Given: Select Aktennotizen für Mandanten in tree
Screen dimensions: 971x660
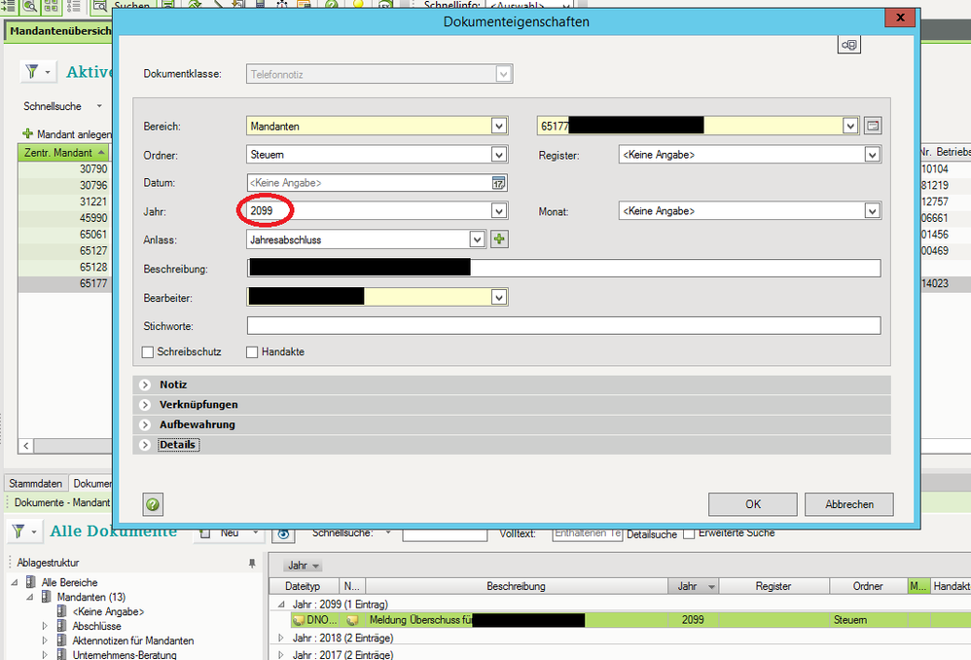Looking at the screenshot, I should click(132, 641).
